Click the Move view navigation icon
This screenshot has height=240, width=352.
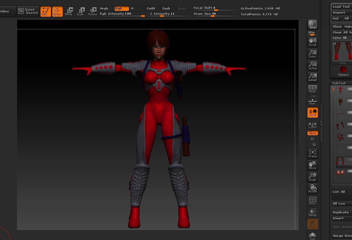point(312,165)
